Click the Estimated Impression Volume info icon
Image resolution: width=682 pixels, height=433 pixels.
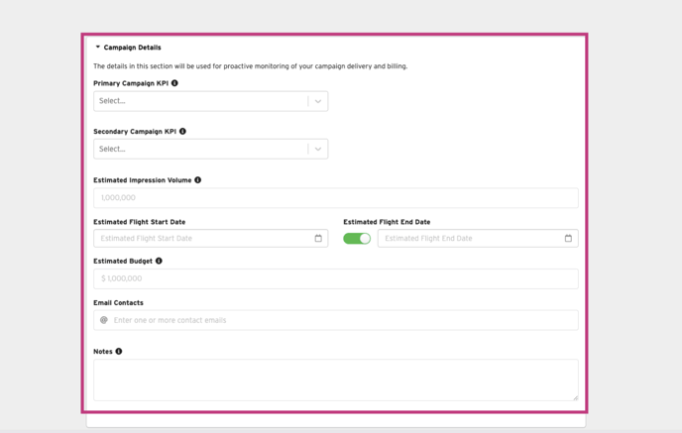(198, 180)
